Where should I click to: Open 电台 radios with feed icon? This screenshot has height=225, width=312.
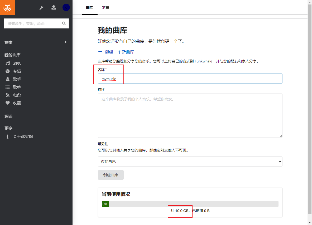click(x=13, y=95)
